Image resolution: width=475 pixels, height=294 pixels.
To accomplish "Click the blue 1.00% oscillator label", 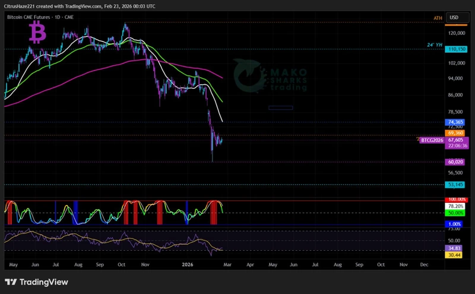I will (x=455, y=223).
